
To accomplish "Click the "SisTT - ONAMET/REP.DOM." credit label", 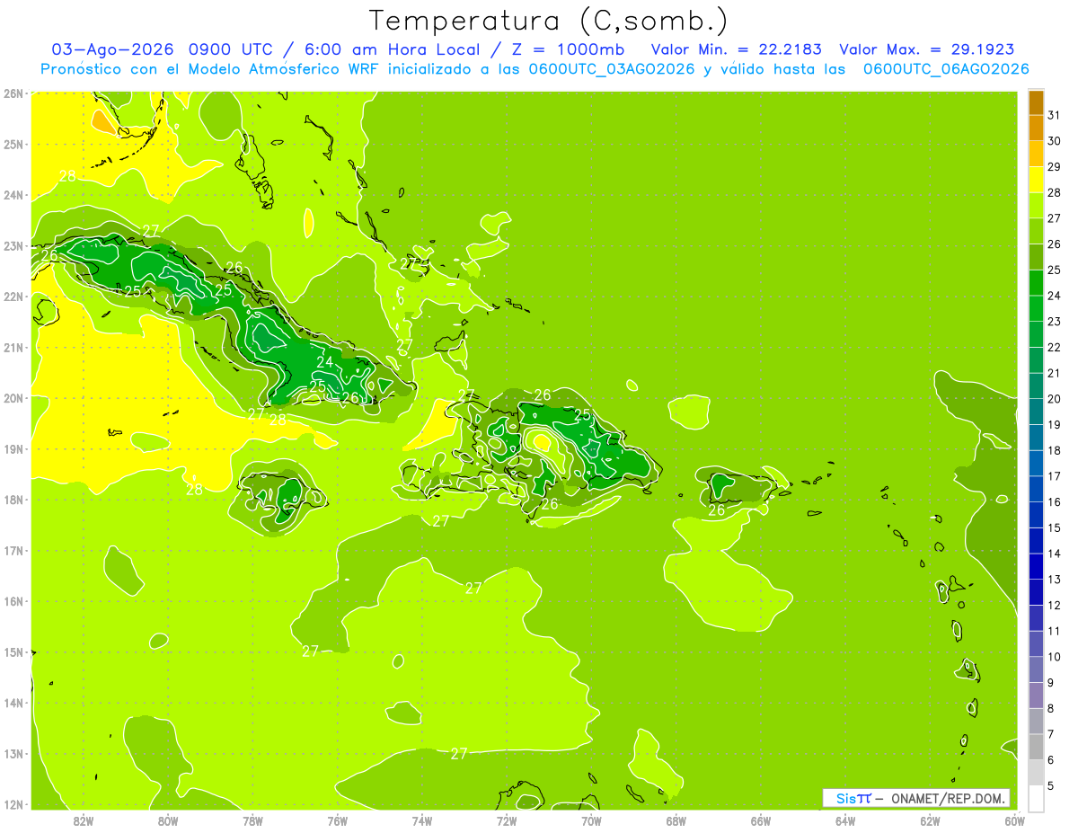I will point(916,798).
